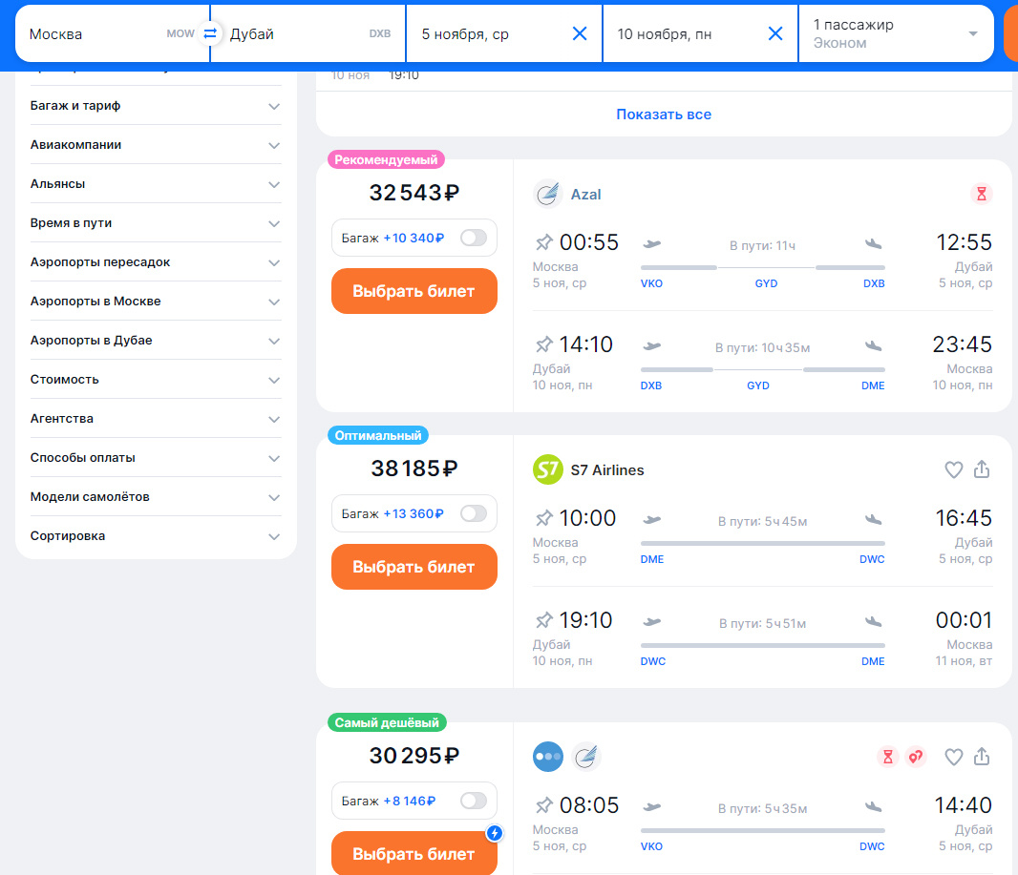Image resolution: width=1018 pixels, height=875 pixels.
Task: Share the cheapest 30 295₽ ticket
Action: coord(981,756)
